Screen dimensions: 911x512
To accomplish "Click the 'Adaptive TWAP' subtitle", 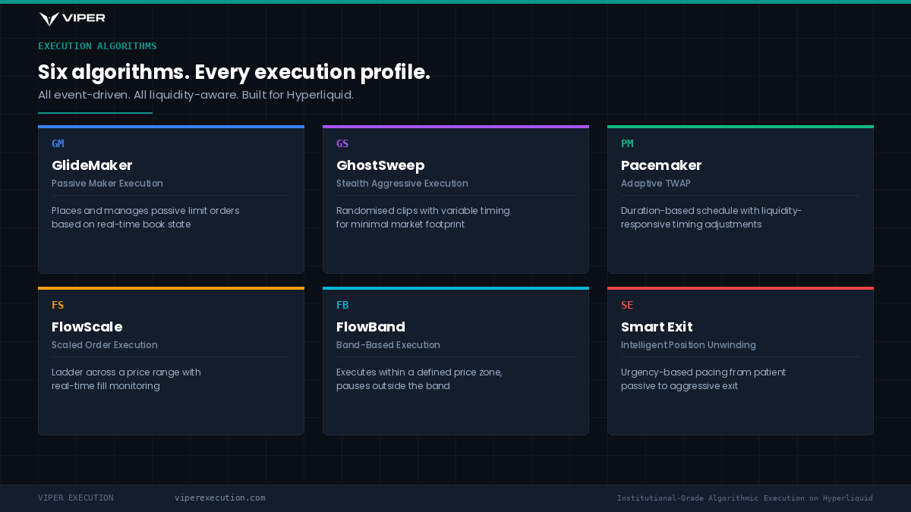I will click(x=656, y=184).
